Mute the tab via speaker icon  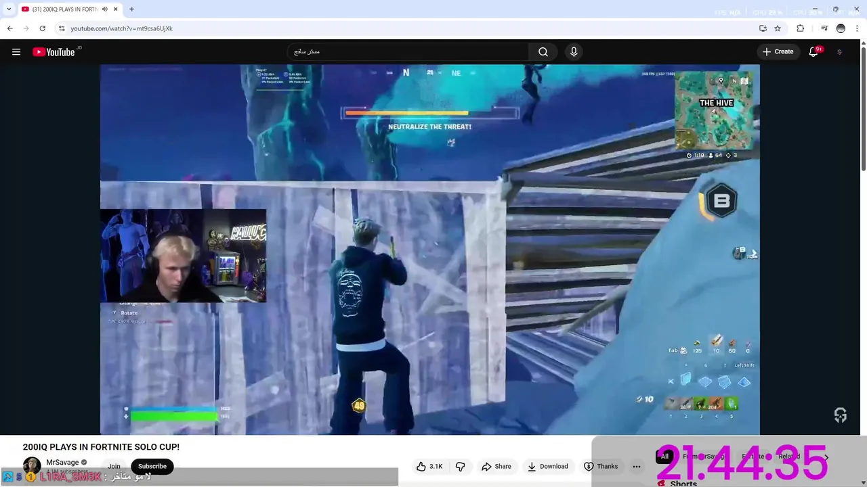[104, 9]
